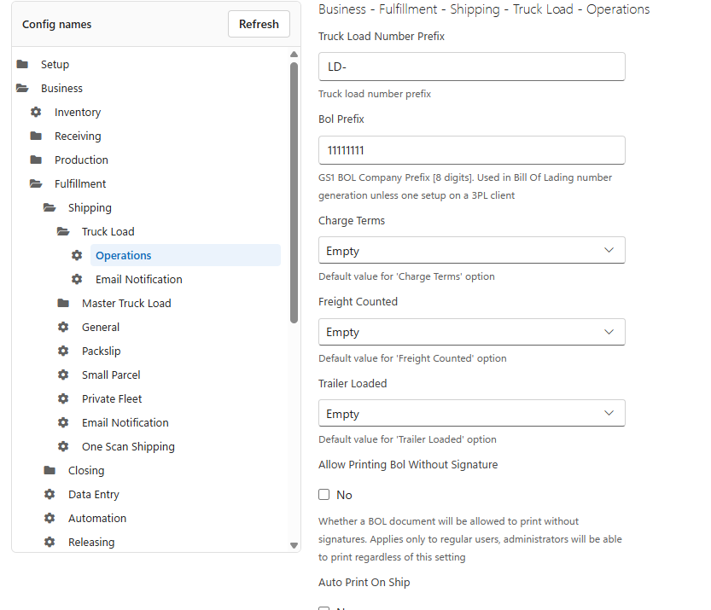Open the Packslip config

pos(101,351)
